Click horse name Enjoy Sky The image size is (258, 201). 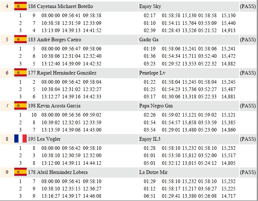coord(150,7)
